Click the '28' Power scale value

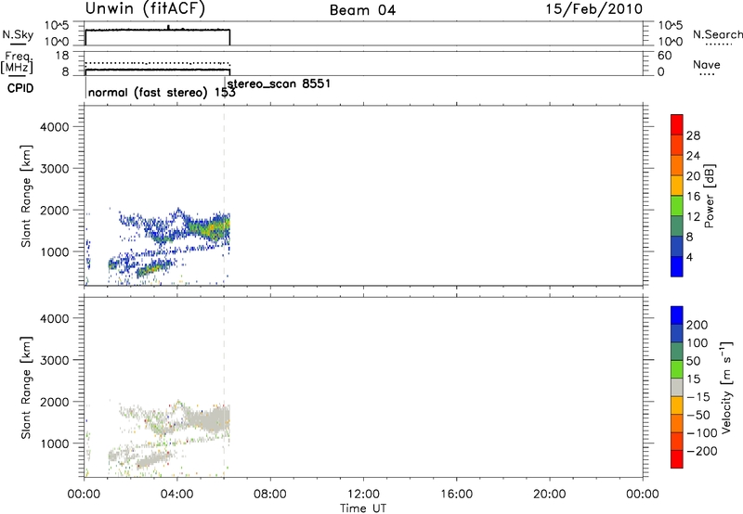click(693, 135)
